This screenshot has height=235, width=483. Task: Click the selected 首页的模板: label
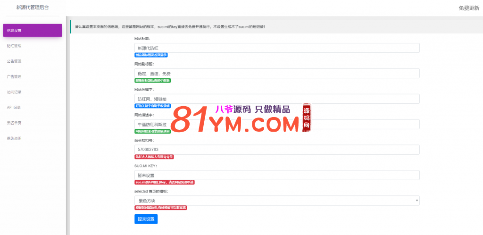pos(151,191)
